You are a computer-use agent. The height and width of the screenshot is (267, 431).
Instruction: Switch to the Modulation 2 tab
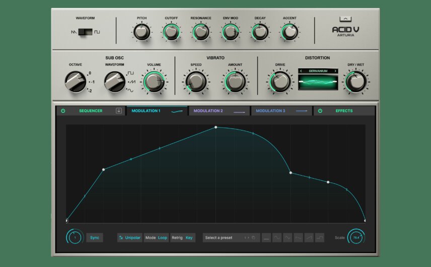pyautogui.click(x=219, y=111)
